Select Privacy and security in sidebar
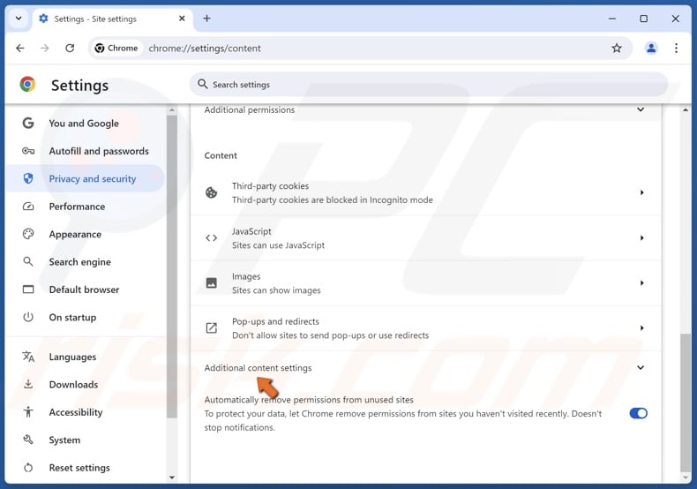This screenshot has height=489, width=697. [86, 178]
